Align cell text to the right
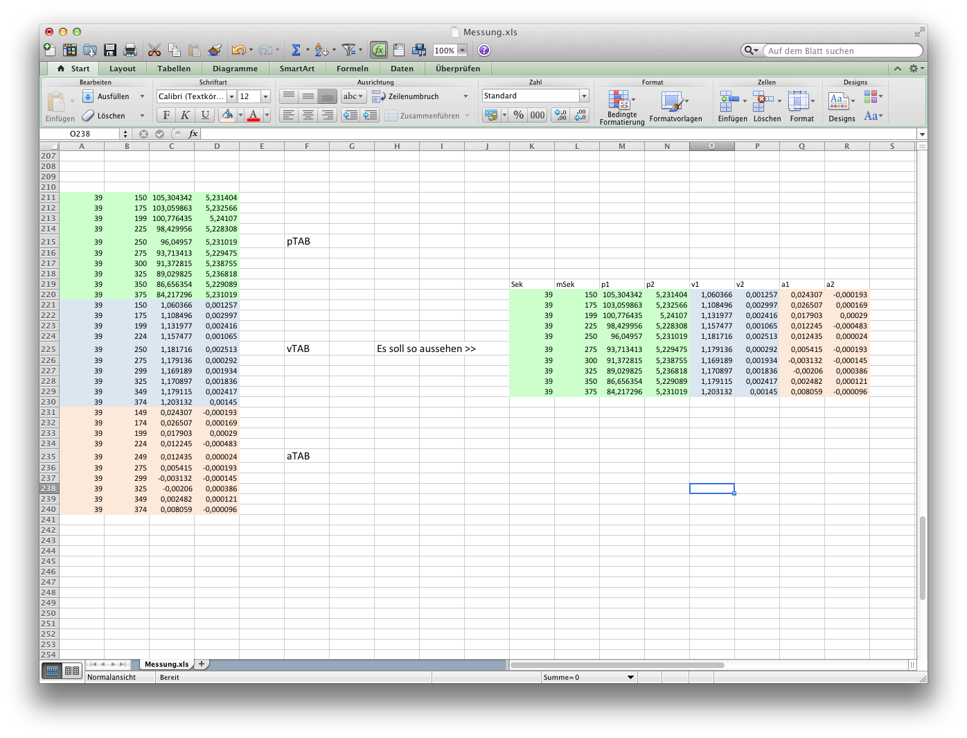967x738 pixels. point(328,115)
